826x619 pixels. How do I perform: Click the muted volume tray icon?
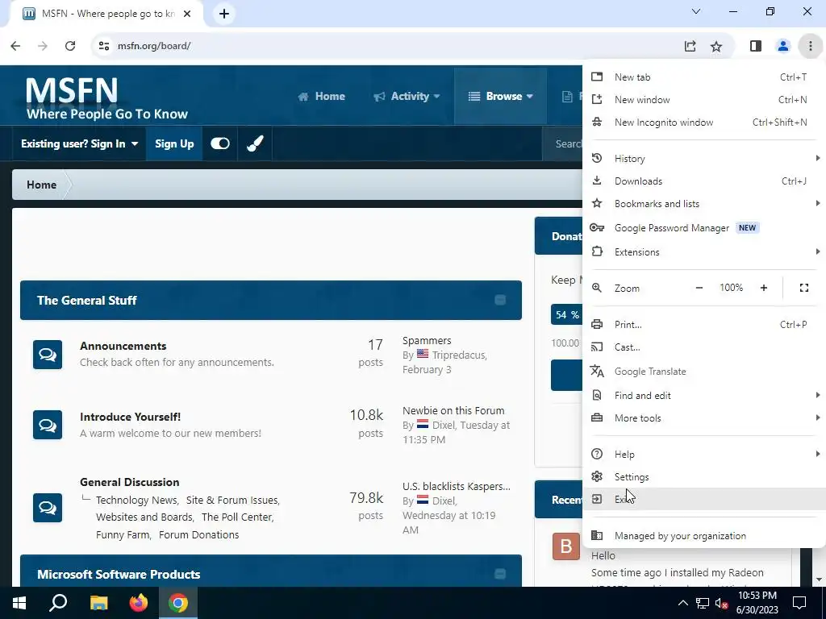(x=722, y=603)
